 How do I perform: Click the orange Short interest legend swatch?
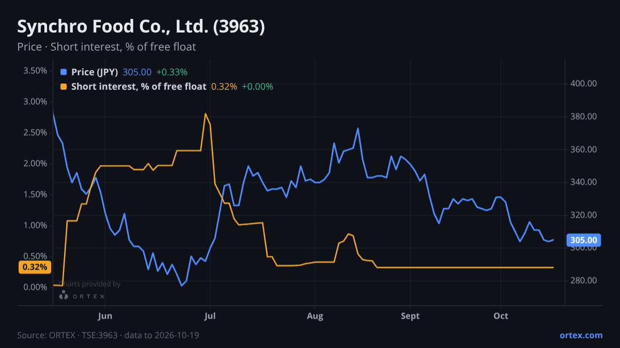(64, 87)
